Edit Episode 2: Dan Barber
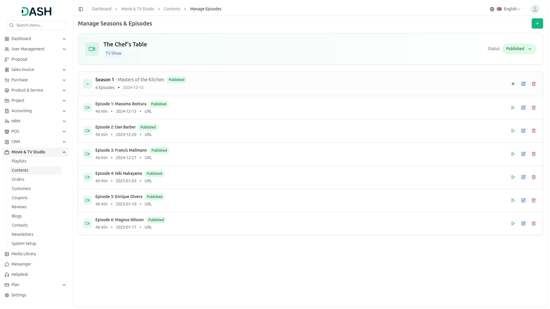 [523, 131]
